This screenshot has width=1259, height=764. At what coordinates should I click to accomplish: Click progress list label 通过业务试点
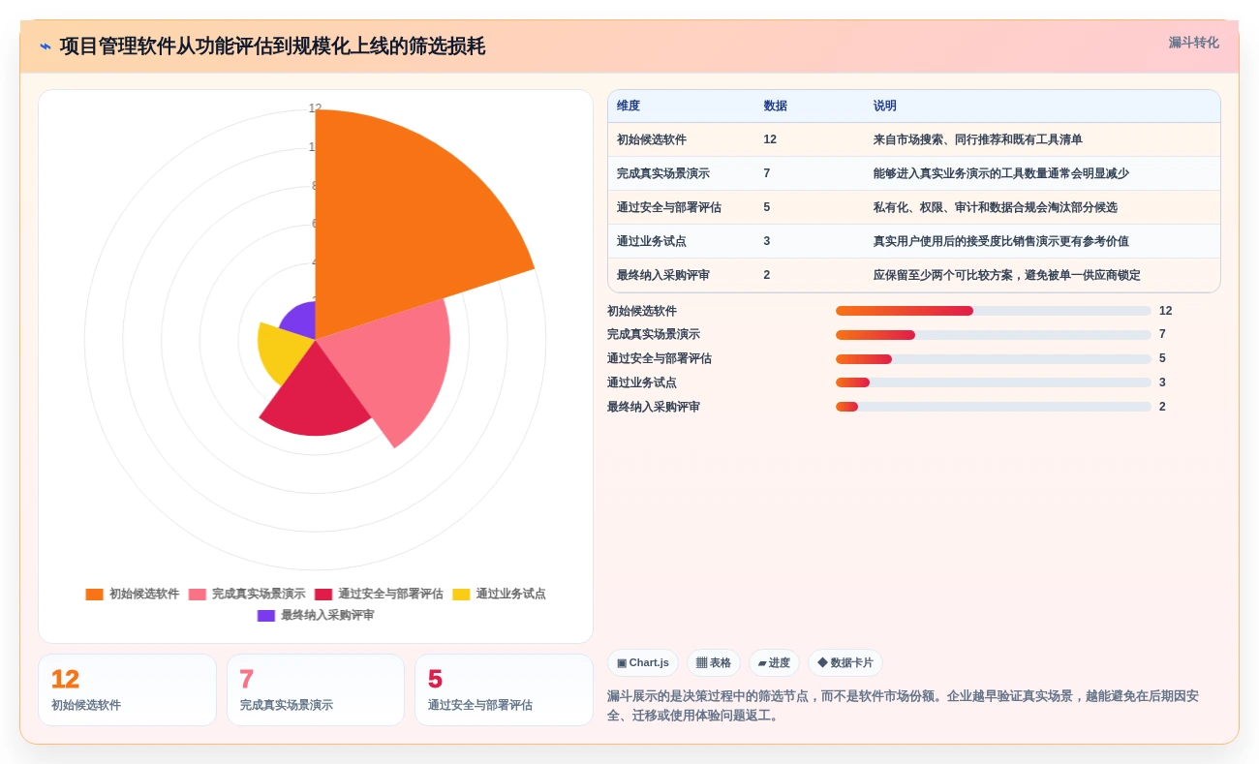[642, 382]
